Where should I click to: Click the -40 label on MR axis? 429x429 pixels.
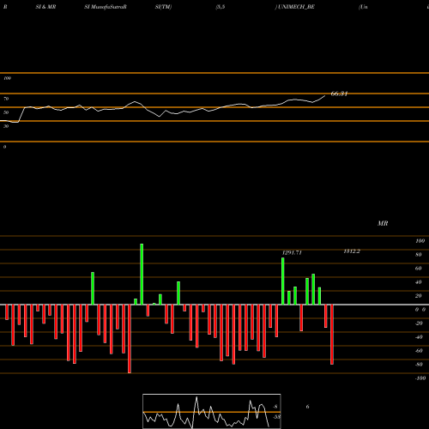click(x=419, y=337)
